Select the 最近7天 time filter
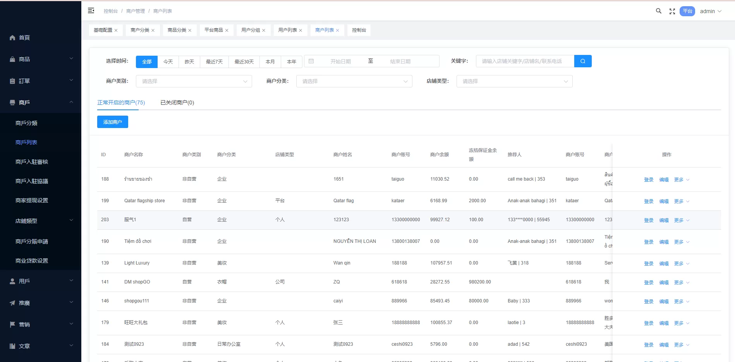 [214, 62]
